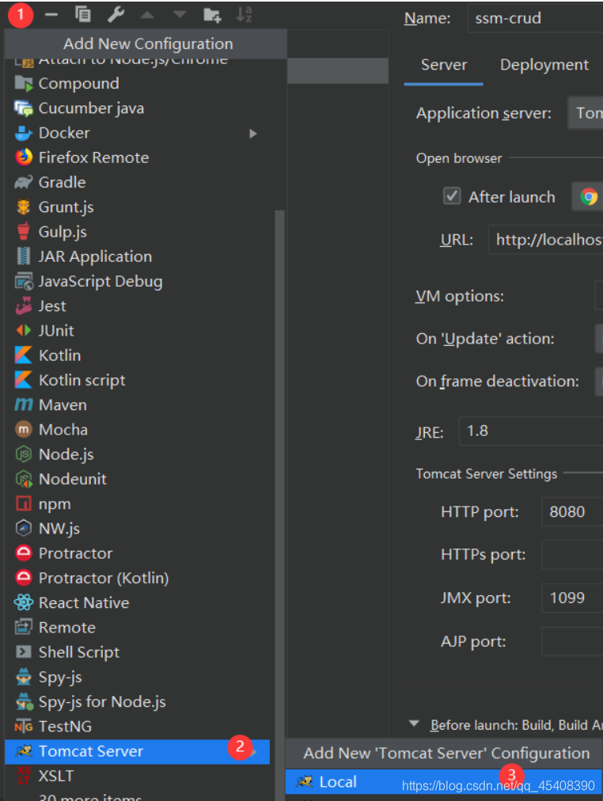Select the Mocha configuration

[137, 430]
